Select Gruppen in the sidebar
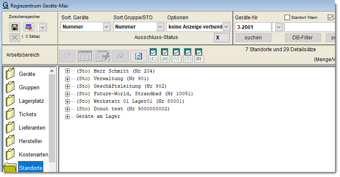Screen dimensions: 340x177 pos(29,87)
